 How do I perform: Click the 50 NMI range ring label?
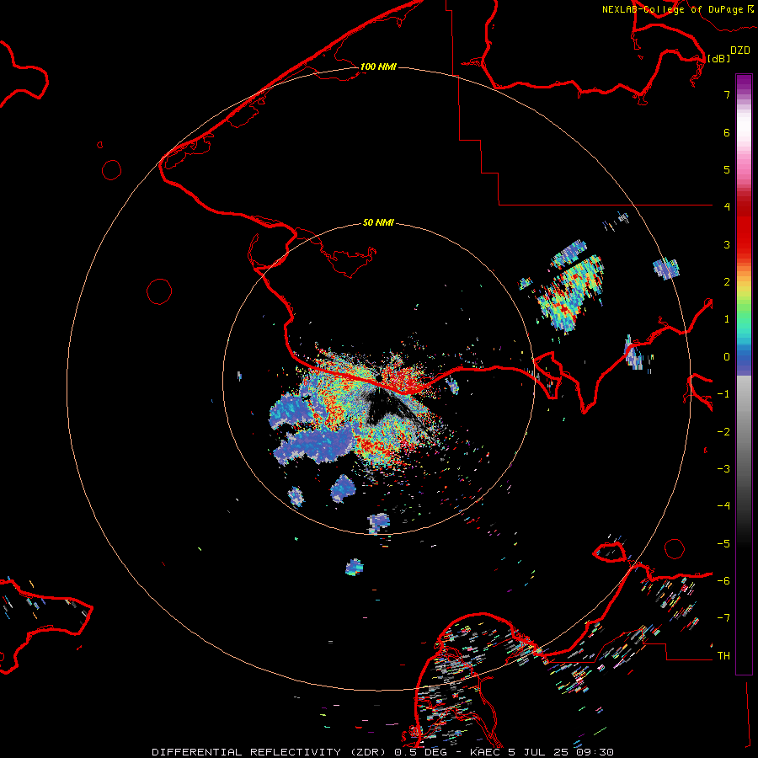click(x=378, y=222)
